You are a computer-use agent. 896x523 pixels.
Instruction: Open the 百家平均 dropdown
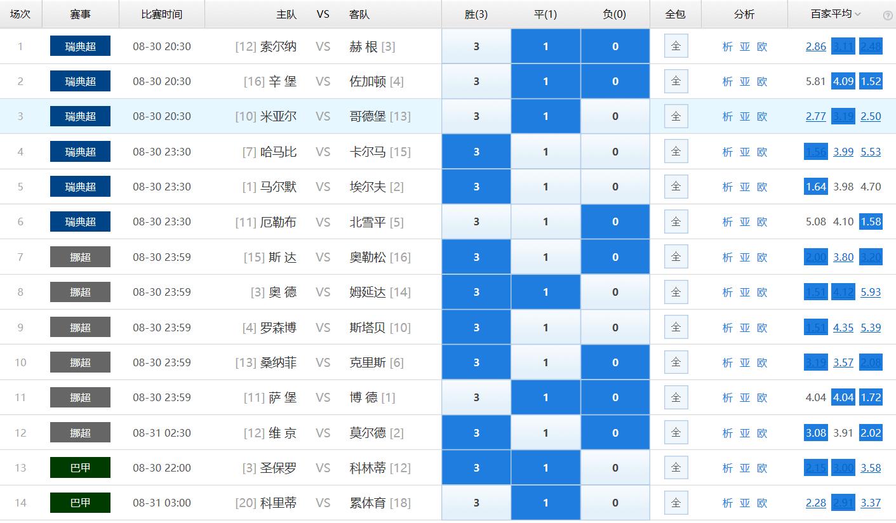pos(836,14)
